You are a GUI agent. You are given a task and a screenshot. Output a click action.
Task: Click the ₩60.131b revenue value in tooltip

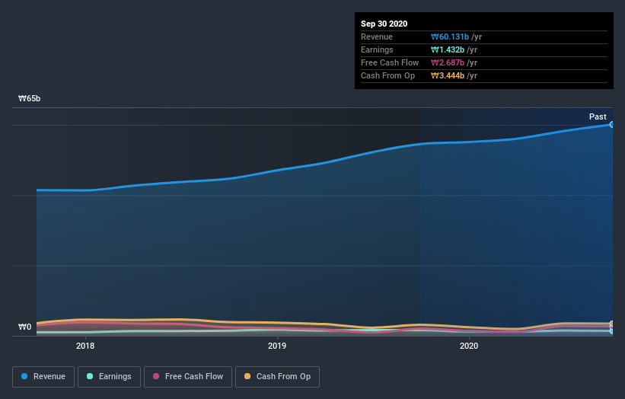(450, 37)
